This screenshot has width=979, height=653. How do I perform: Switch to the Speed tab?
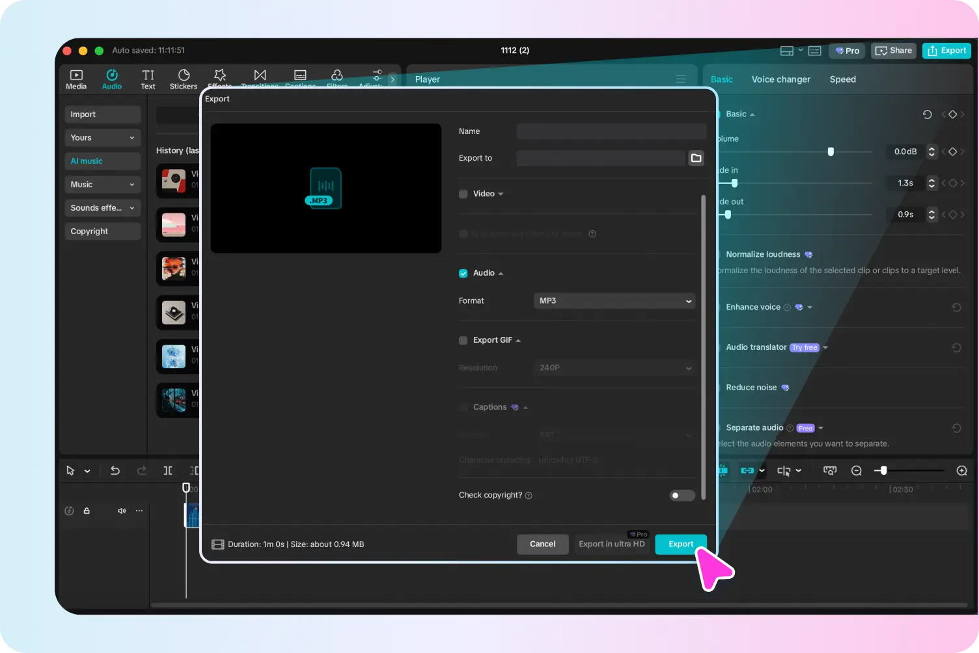coord(842,79)
